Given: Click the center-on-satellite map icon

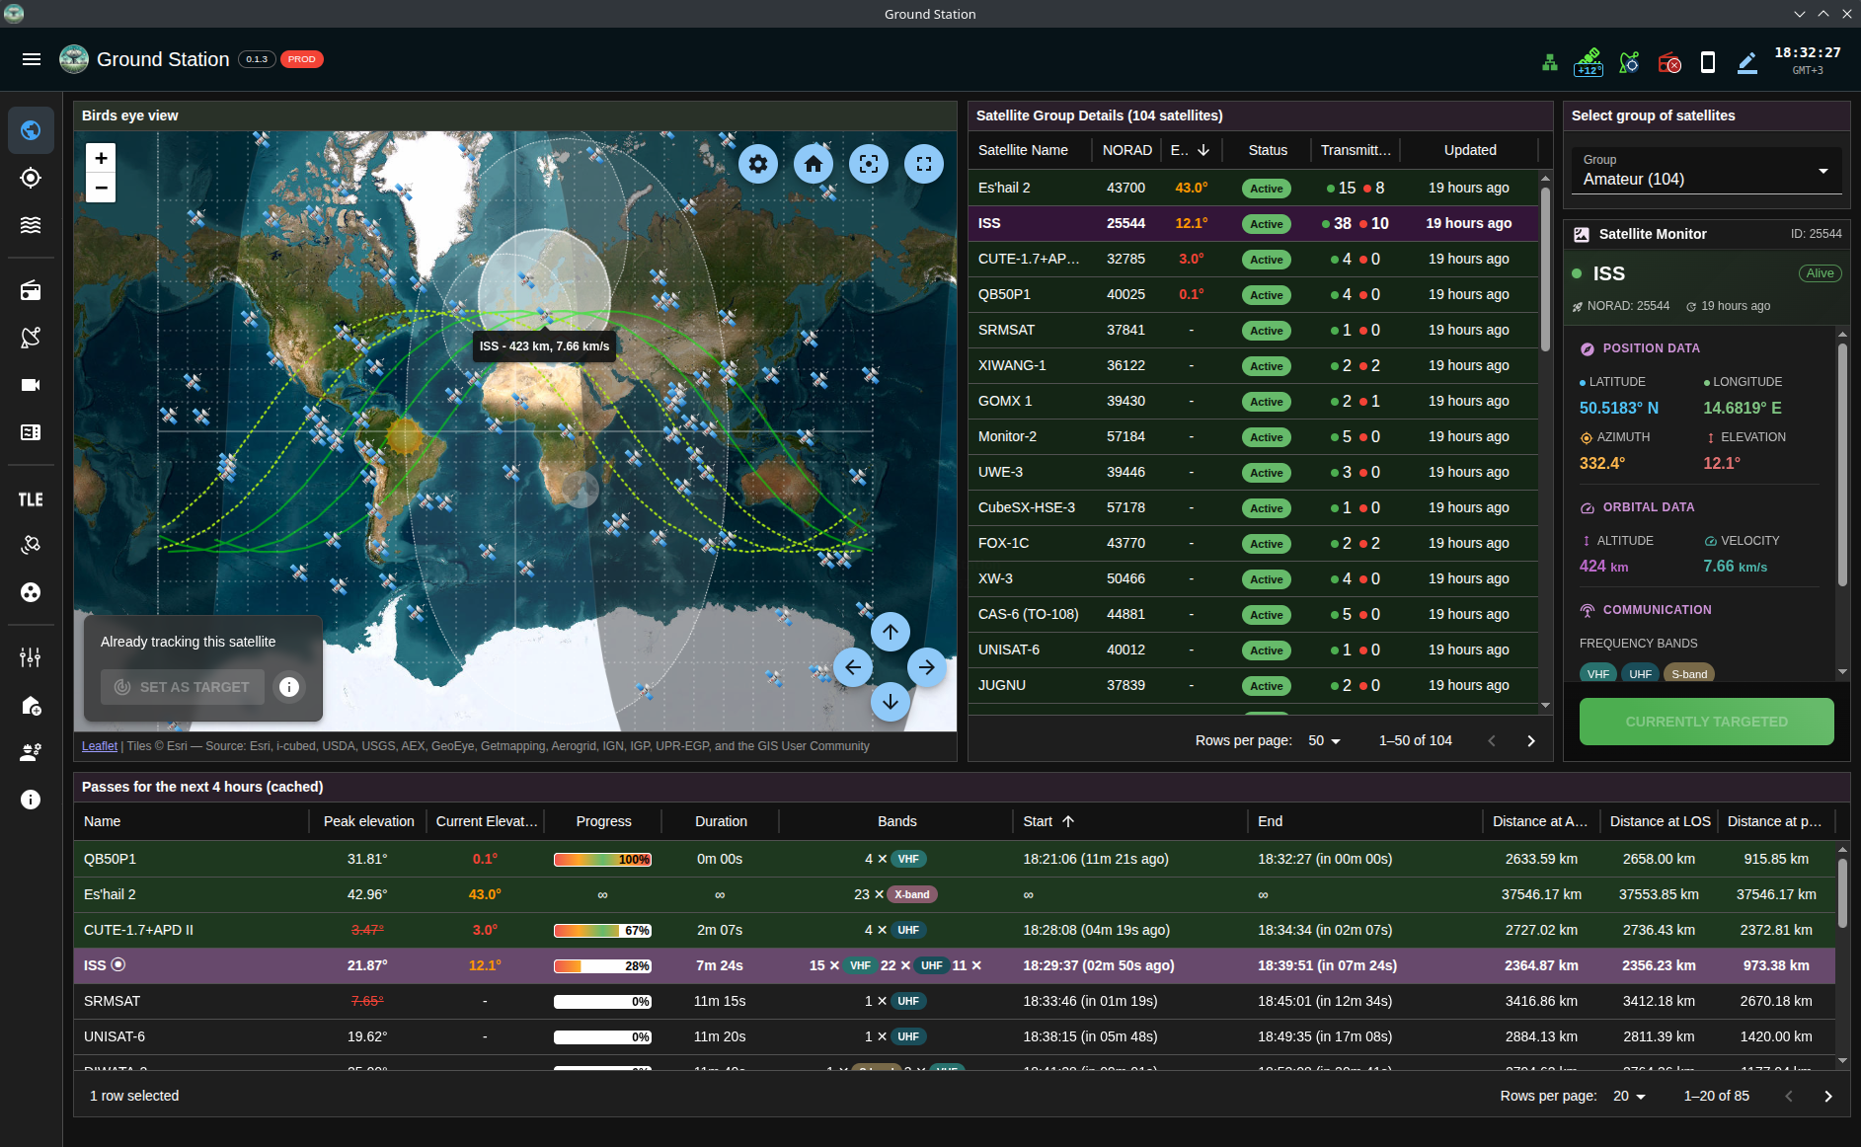Looking at the screenshot, I should tap(869, 164).
